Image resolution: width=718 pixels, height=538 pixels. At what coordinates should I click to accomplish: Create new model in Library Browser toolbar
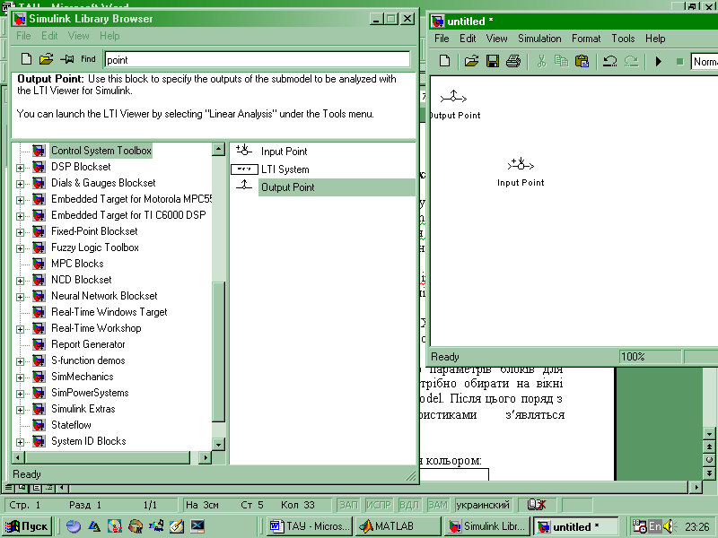[x=26, y=59]
